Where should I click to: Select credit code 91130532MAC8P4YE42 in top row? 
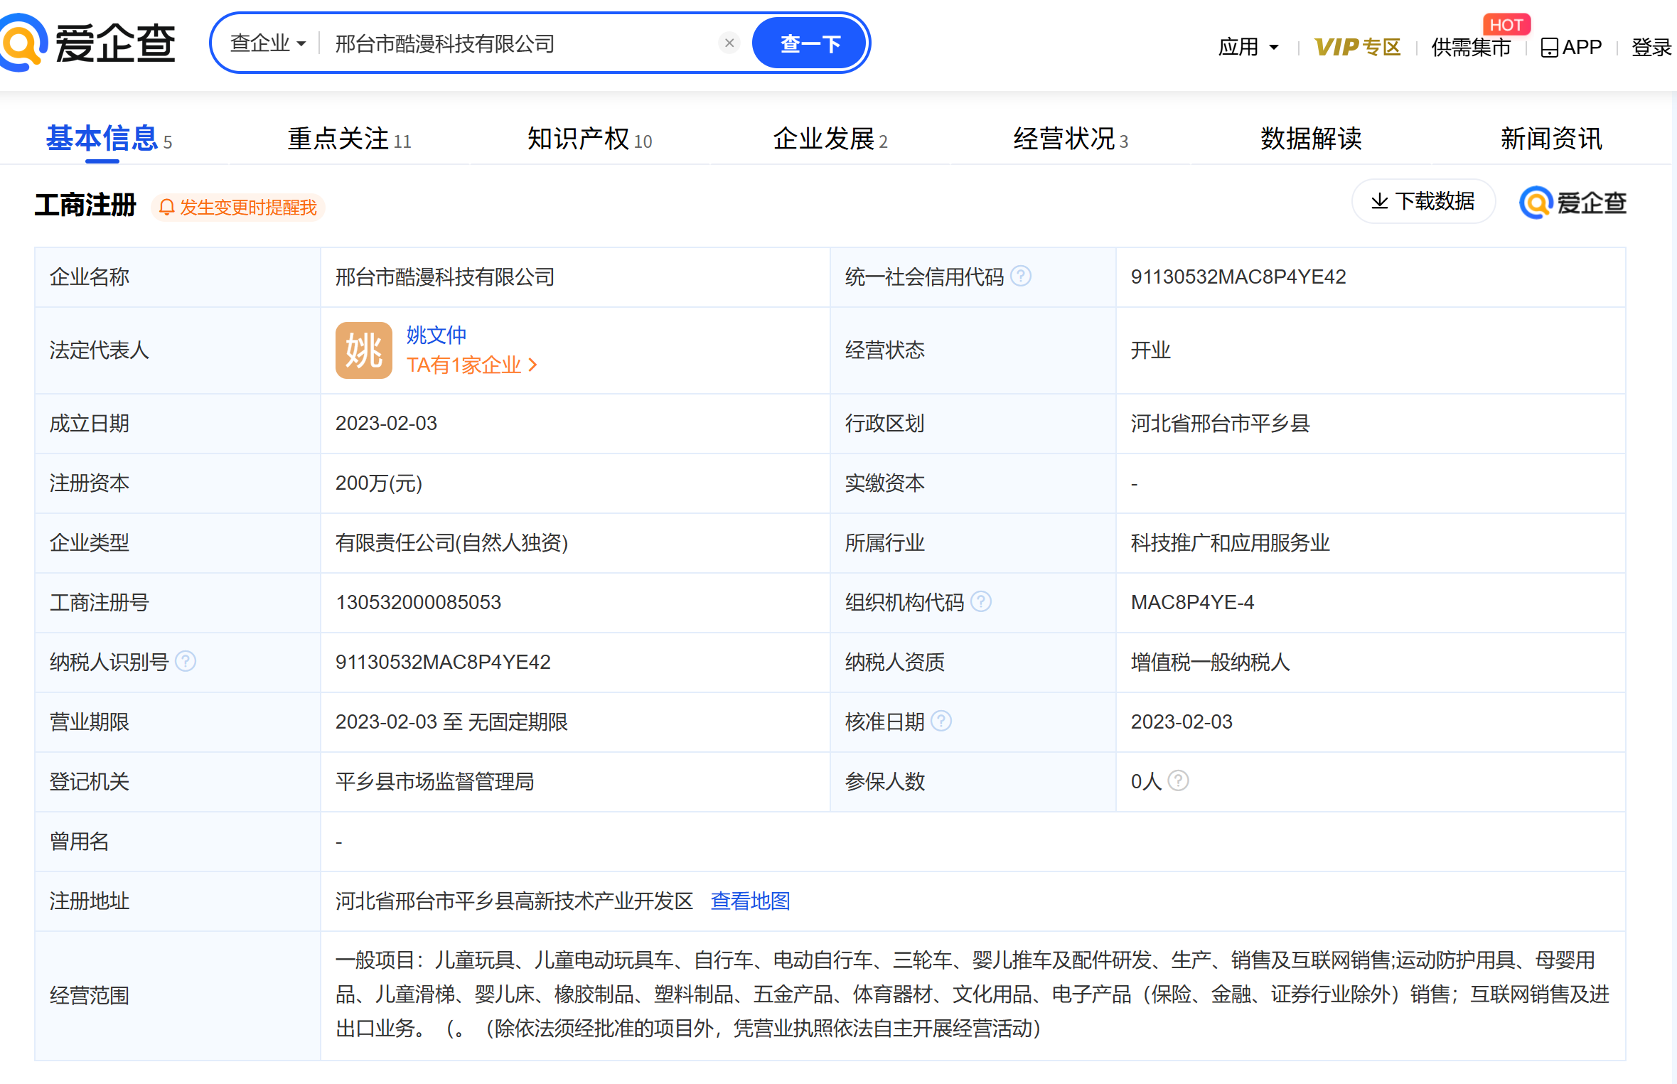[x=1238, y=277]
